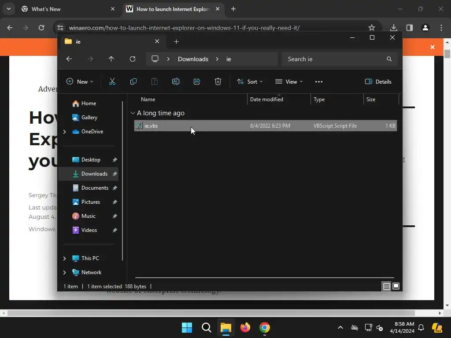
Task: Unpin Music from Quick access
Action: [x=115, y=216]
